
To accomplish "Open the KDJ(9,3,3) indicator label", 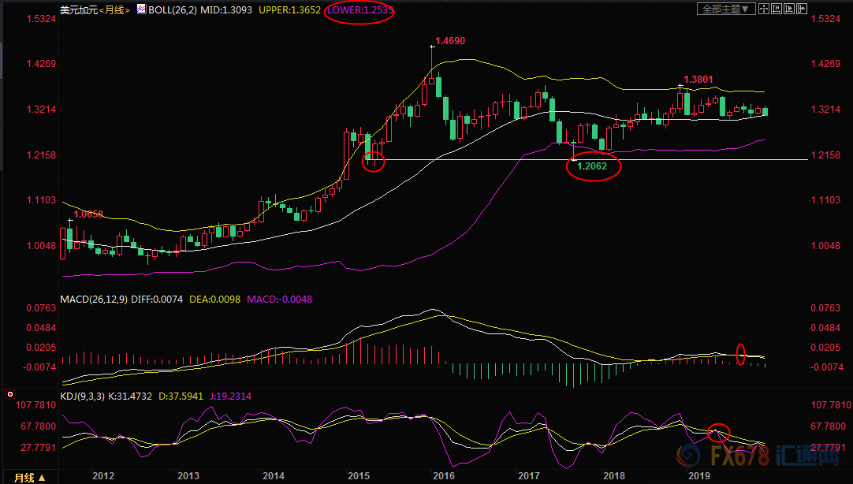I will coord(84,397).
